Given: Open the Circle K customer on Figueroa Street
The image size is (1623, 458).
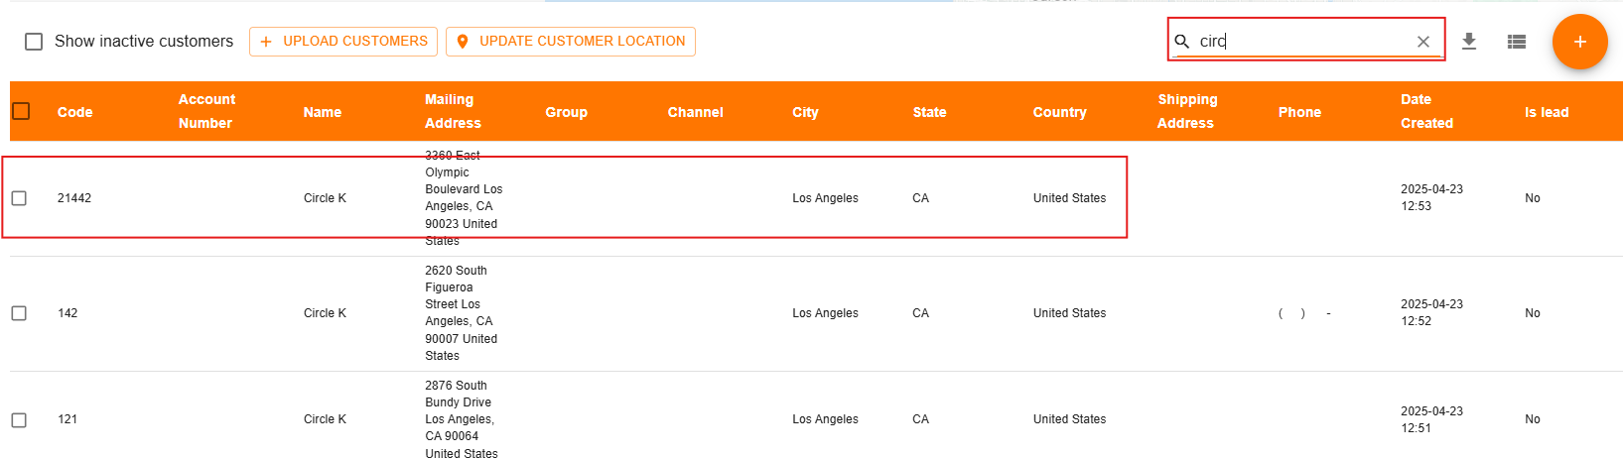Looking at the screenshot, I should click(x=325, y=313).
